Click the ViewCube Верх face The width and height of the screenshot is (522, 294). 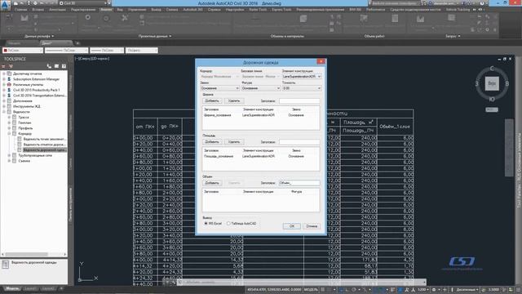(x=492, y=83)
